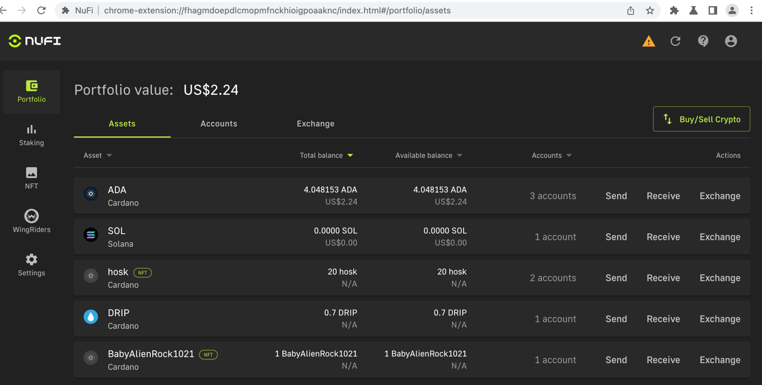762x385 pixels.
Task: Sort by the Accounts column header
Action: point(551,156)
